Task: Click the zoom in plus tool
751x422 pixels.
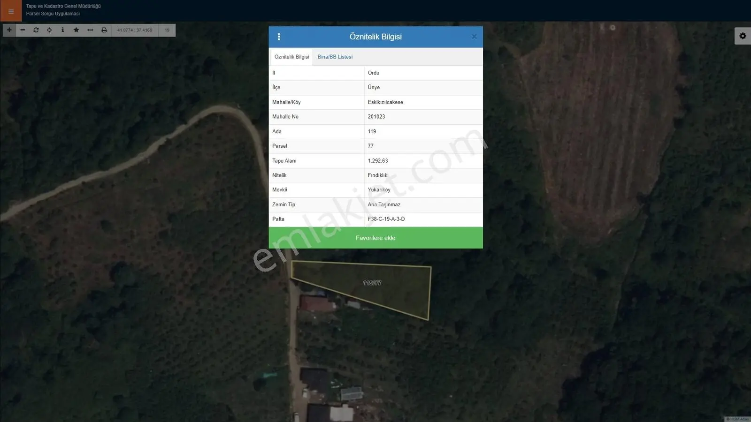Action: [9, 30]
